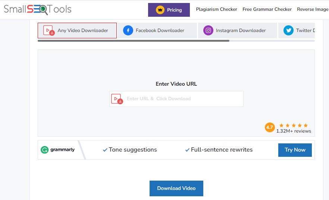Switch to the Instagram Downloader tab
The height and width of the screenshot is (200, 329).
click(x=238, y=31)
